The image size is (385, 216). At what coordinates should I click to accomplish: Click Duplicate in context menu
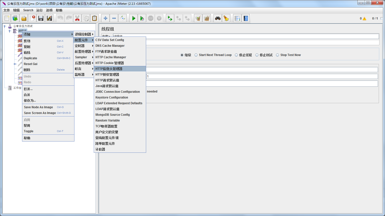(48, 58)
